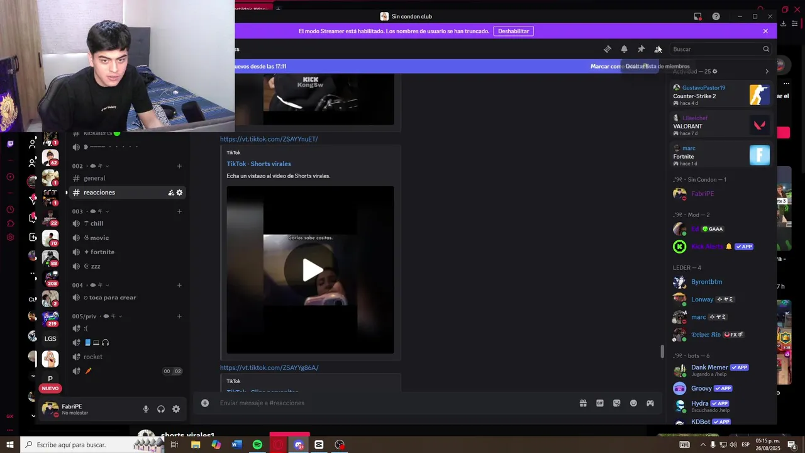805x453 pixels.
Task: Open server icon with 208 badge
Action: (50, 277)
